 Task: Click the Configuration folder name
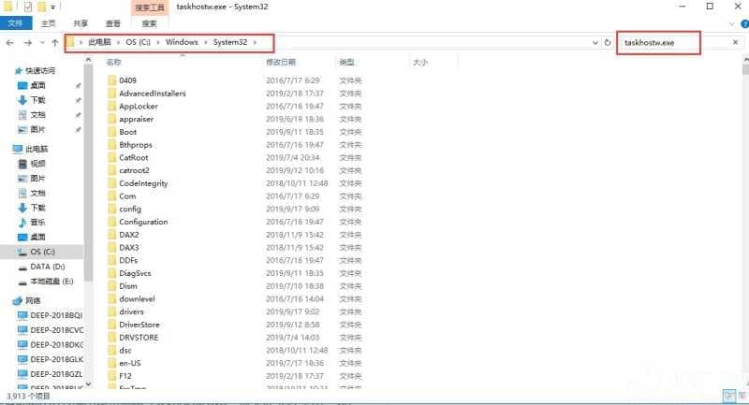coord(143,222)
